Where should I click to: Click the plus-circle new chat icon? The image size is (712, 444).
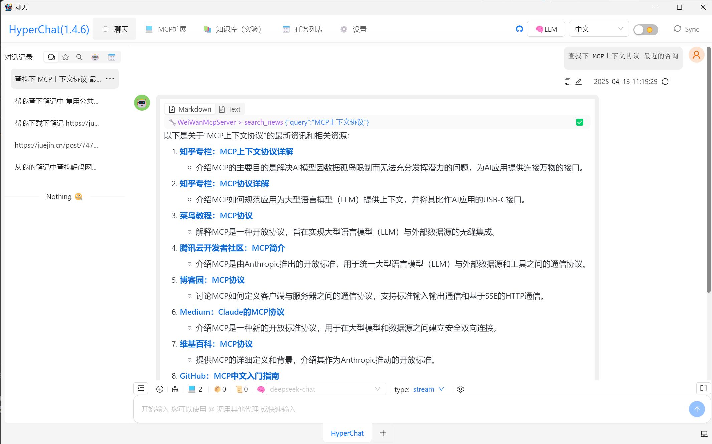coord(160,389)
